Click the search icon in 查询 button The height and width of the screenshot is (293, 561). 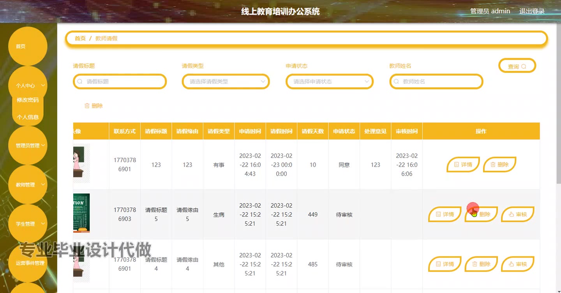pos(524,67)
